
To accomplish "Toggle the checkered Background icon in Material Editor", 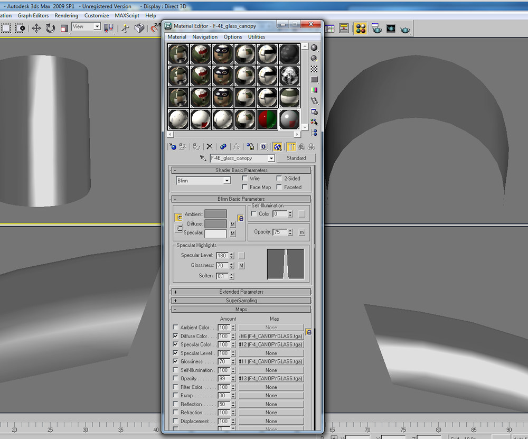I will [x=314, y=69].
